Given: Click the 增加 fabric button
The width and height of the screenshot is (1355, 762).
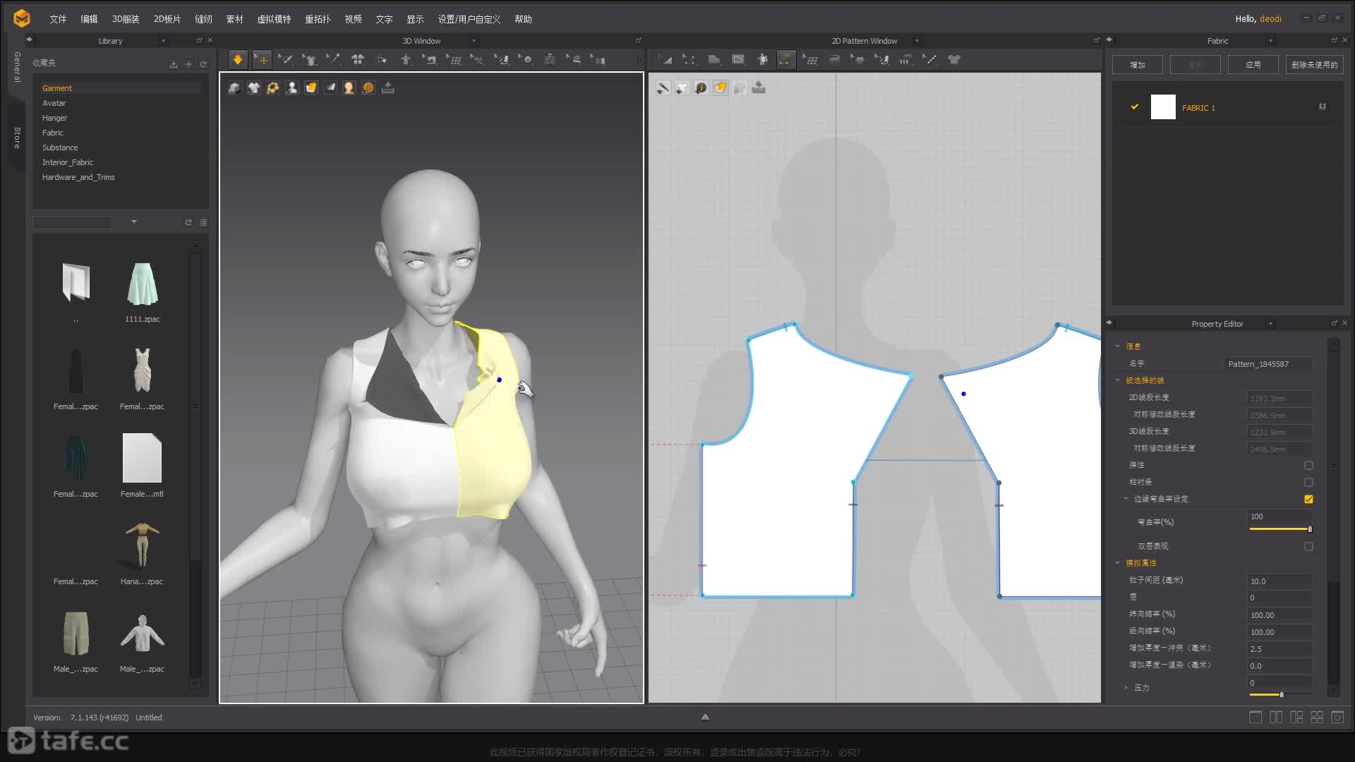Looking at the screenshot, I should [x=1138, y=65].
